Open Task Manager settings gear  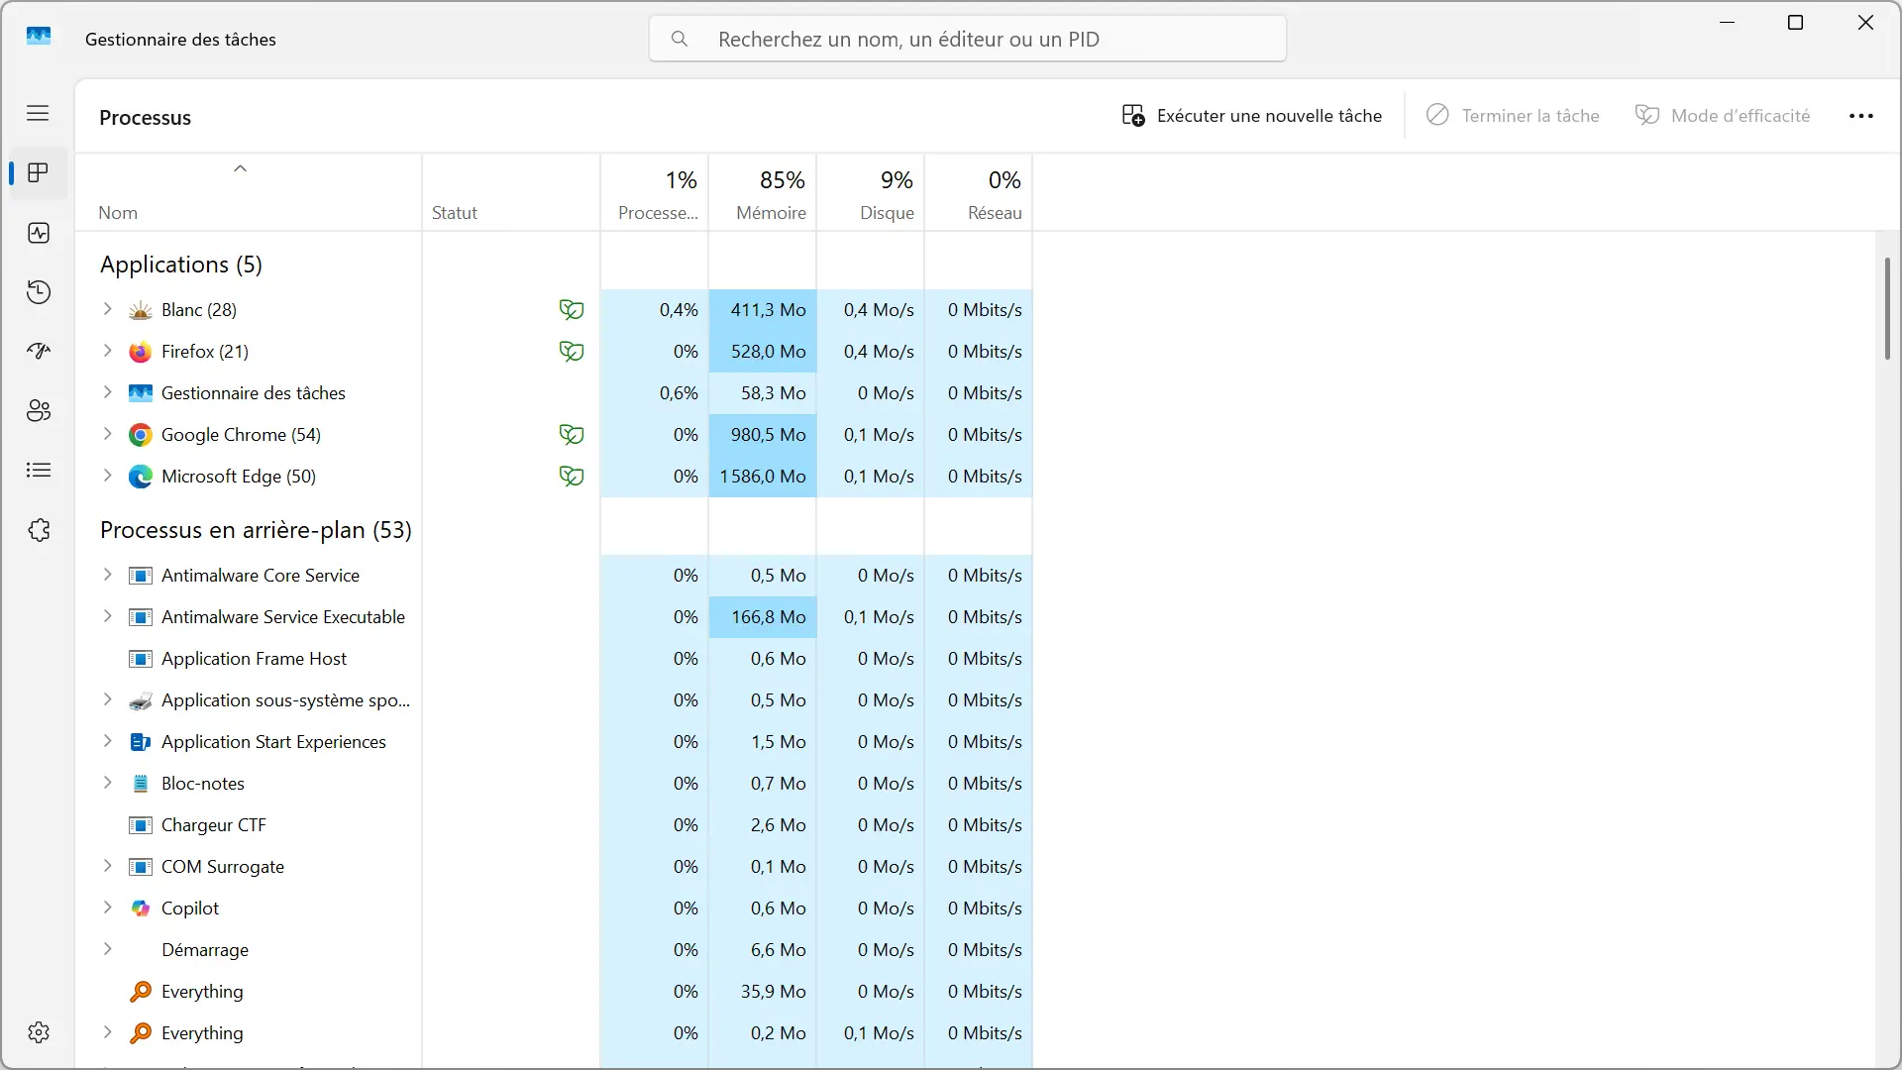(x=39, y=1032)
